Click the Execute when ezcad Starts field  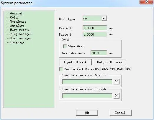(x=87, y=82)
